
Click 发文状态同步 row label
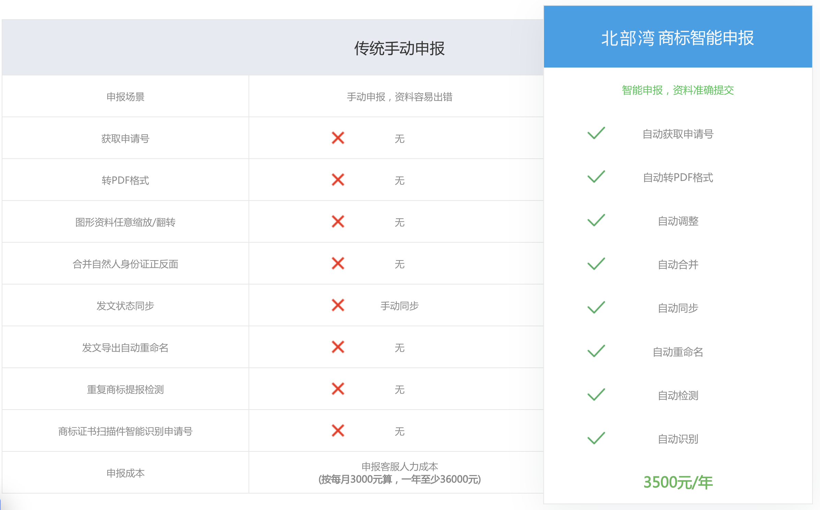pyautogui.click(x=125, y=306)
